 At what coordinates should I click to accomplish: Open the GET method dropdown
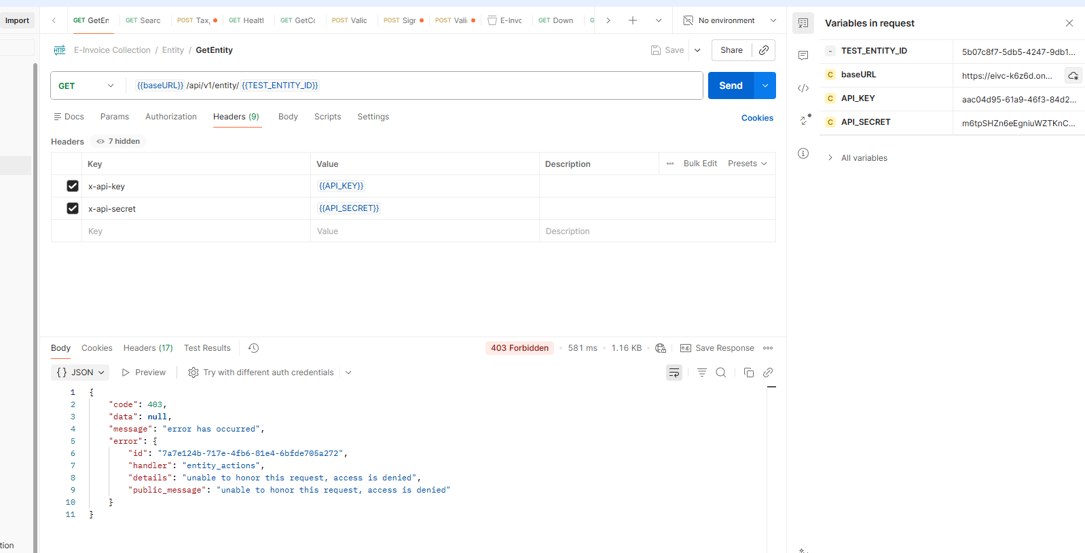pyautogui.click(x=86, y=86)
